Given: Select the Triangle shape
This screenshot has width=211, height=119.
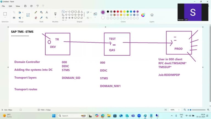Looking at the screenshot, I should coord(82,12).
